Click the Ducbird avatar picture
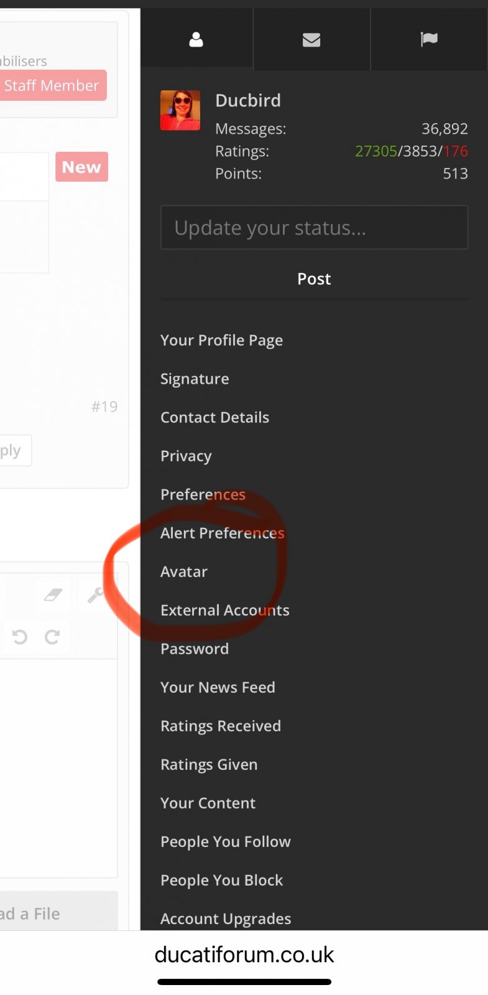 click(180, 110)
